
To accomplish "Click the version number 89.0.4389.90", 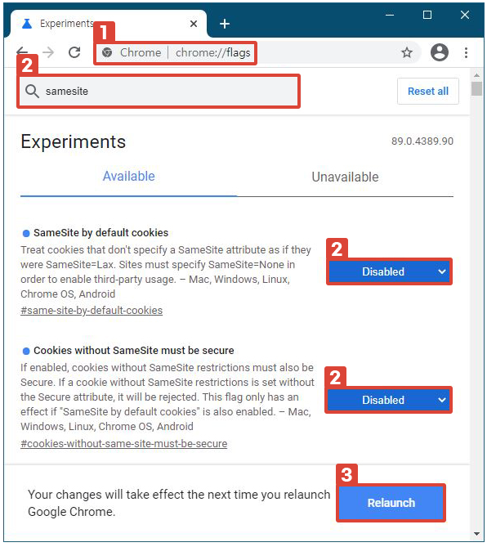I will coord(422,141).
